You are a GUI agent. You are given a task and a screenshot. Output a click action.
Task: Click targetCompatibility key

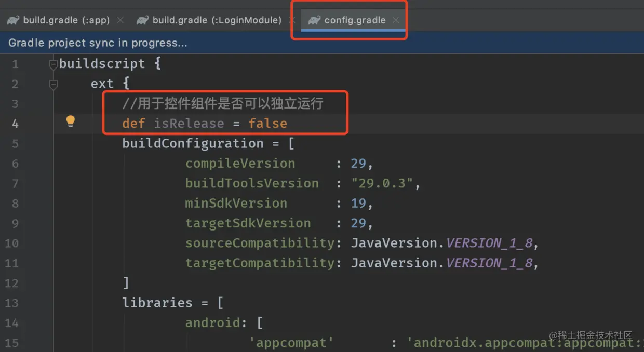(260, 263)
